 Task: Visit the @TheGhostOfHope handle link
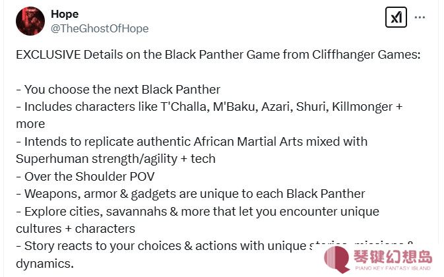100,28
